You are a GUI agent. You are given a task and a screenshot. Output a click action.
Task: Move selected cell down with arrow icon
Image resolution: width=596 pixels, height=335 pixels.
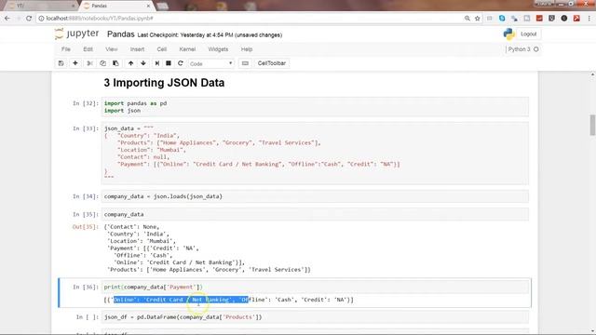click(x=143, y=63)
